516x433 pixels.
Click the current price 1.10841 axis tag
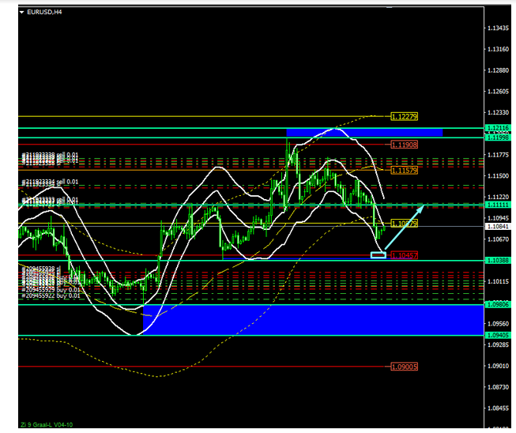pyautogui.click(x=499, y=227)
